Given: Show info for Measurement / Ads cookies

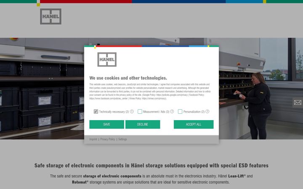Looking at the screenshot, I should point(172,111).
